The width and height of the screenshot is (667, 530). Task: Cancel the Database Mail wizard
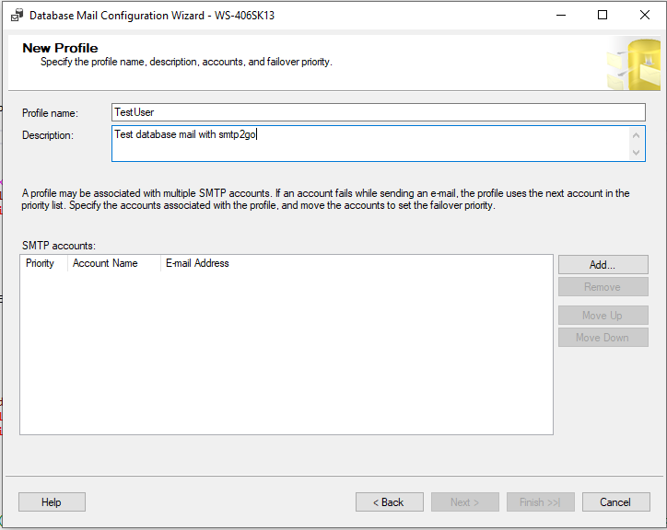[615, 502]
